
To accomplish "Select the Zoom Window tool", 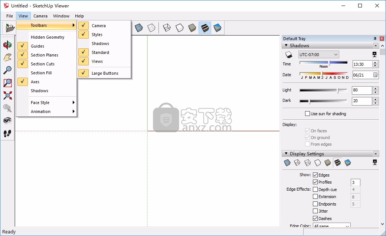I will tap(7, 83).
